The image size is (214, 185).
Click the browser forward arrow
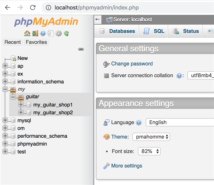click(x=20, y=8)
